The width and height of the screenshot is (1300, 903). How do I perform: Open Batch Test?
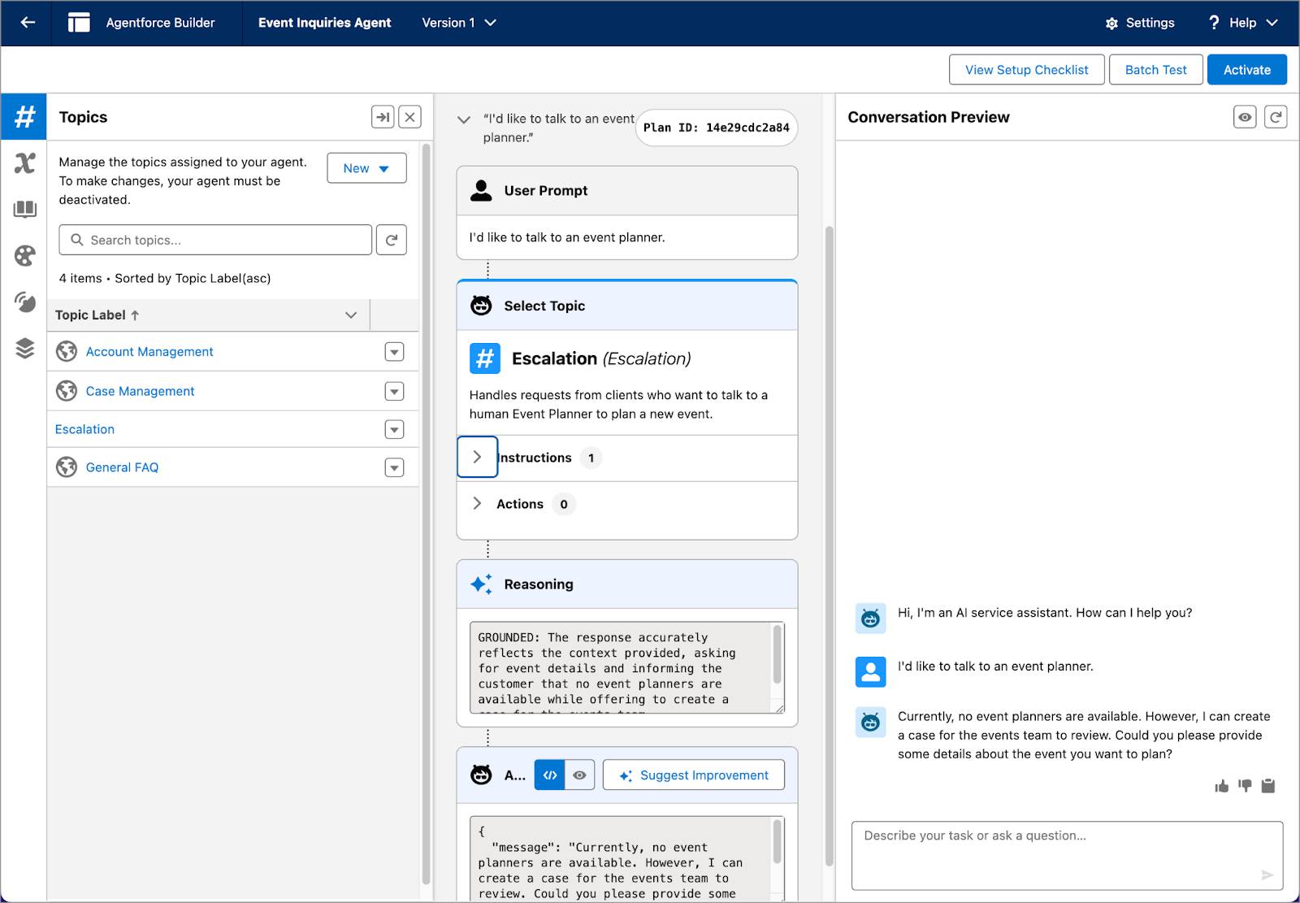point(1155,70)
